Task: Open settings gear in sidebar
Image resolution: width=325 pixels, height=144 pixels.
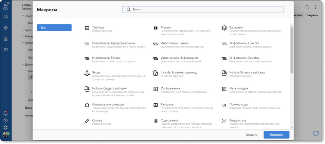Action: [x=5, y=128]
